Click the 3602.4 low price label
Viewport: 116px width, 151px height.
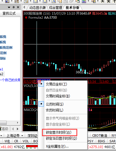point(80,72)
